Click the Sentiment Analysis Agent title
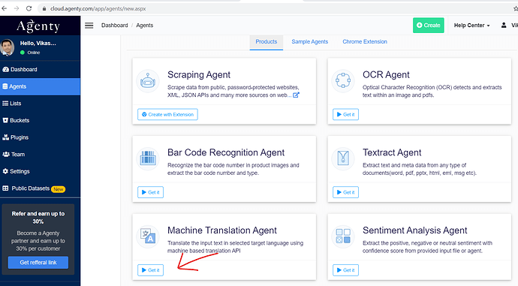The image size is (518, 286). pyautogui.click(x=415, y=230)
